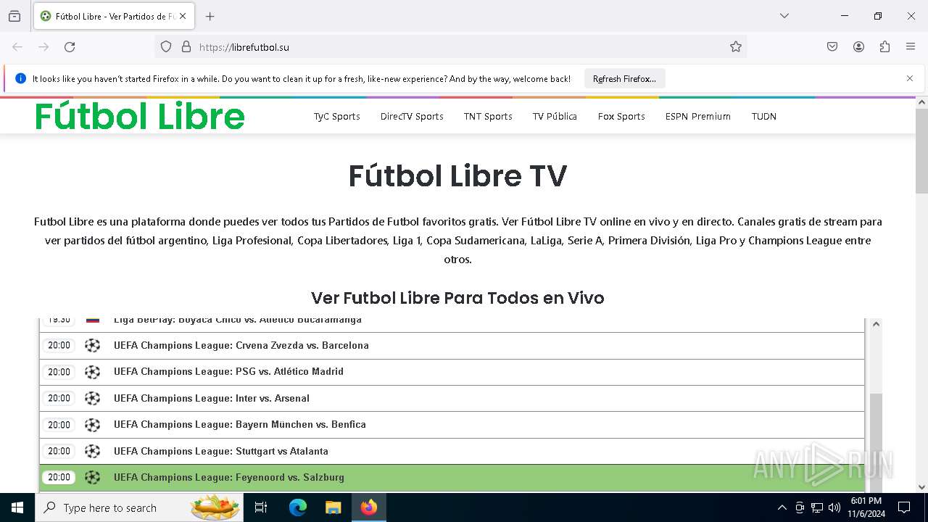928x522 pixels.
Task: Open the tracking protection shield icon
Action: [166, 46]
